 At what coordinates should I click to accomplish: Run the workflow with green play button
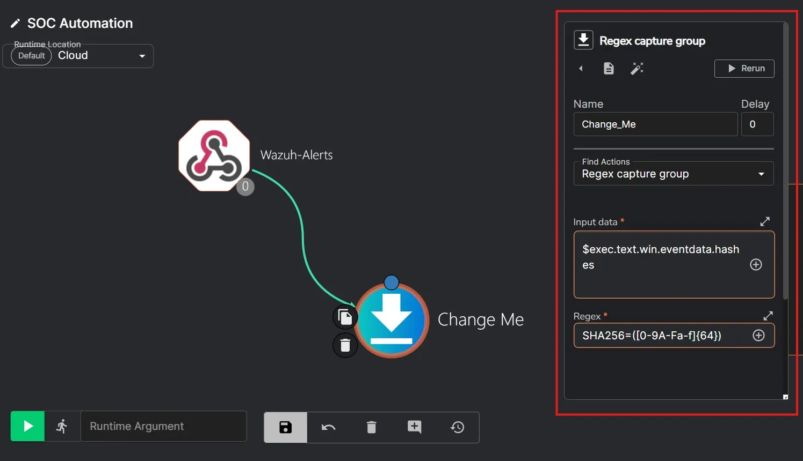coord(27,426)
